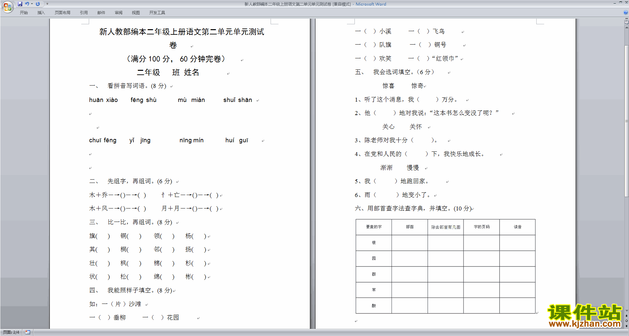629x336 pixels.
Task: Switch to the 审阅 ribbon tab
Action: point(119,13)
